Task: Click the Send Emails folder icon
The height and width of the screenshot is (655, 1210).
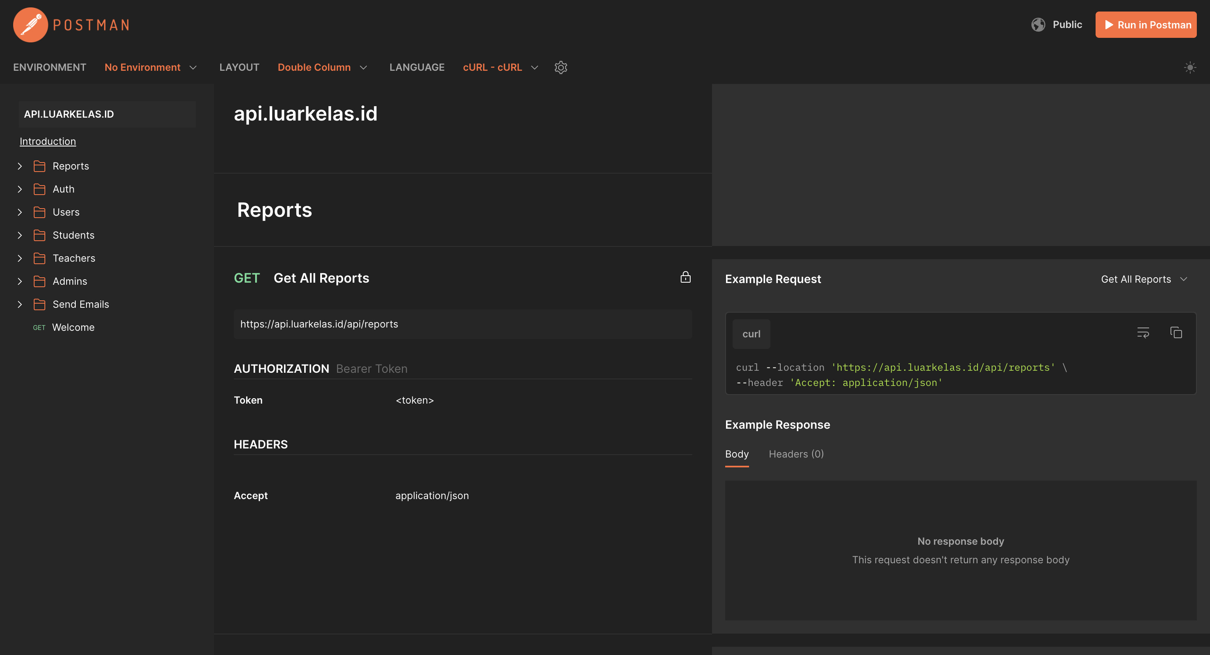Action: (40, 304)
